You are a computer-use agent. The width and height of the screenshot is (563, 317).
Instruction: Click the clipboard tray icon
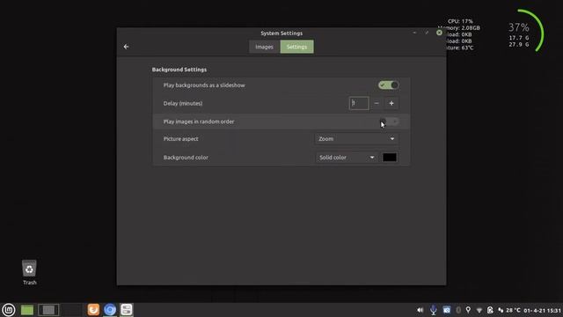490,310
